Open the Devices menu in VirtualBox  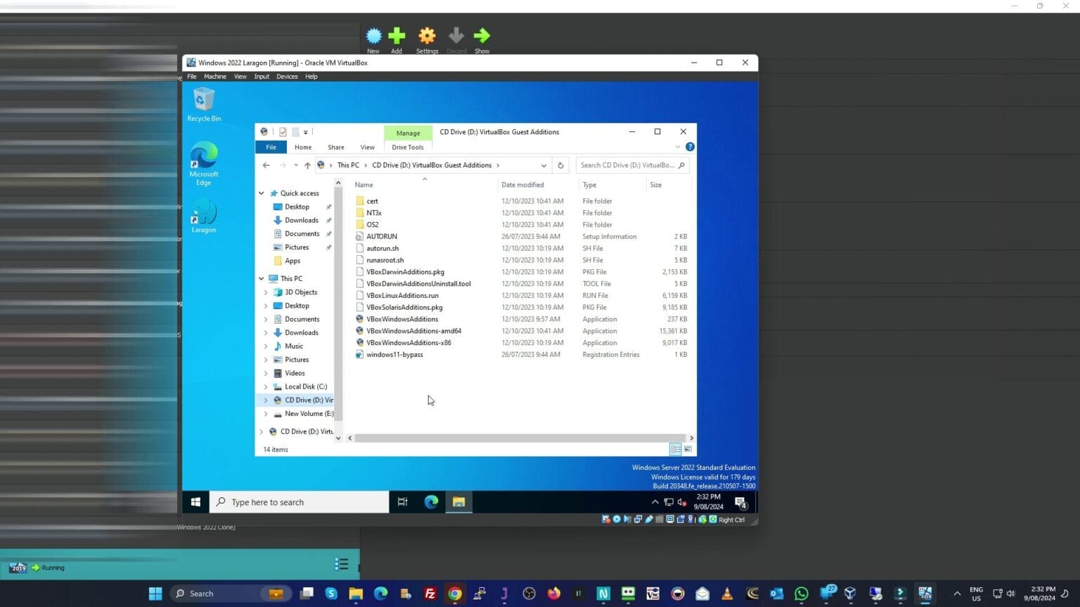(x=287, y=77)
